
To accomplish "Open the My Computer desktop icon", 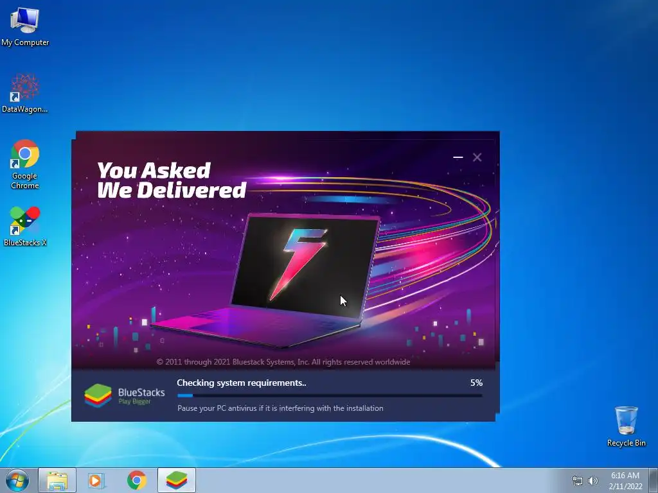I will pos(25,27).
